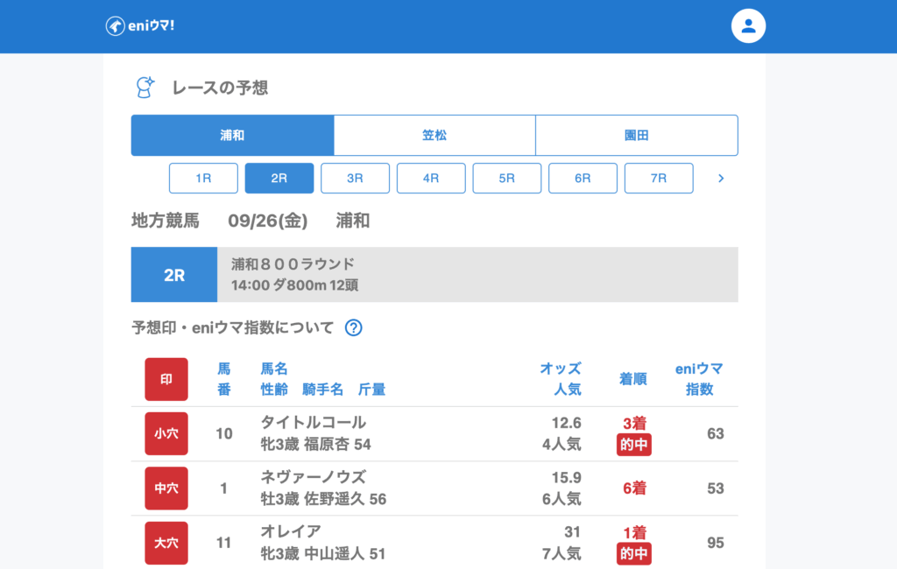The height and width of the screenshot is (569, 897).
Task: Select the 浦和 racecourse tab
Action: click(232, 136)
